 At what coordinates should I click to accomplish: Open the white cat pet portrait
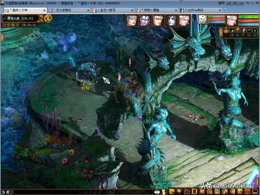[x=203, y=20]
